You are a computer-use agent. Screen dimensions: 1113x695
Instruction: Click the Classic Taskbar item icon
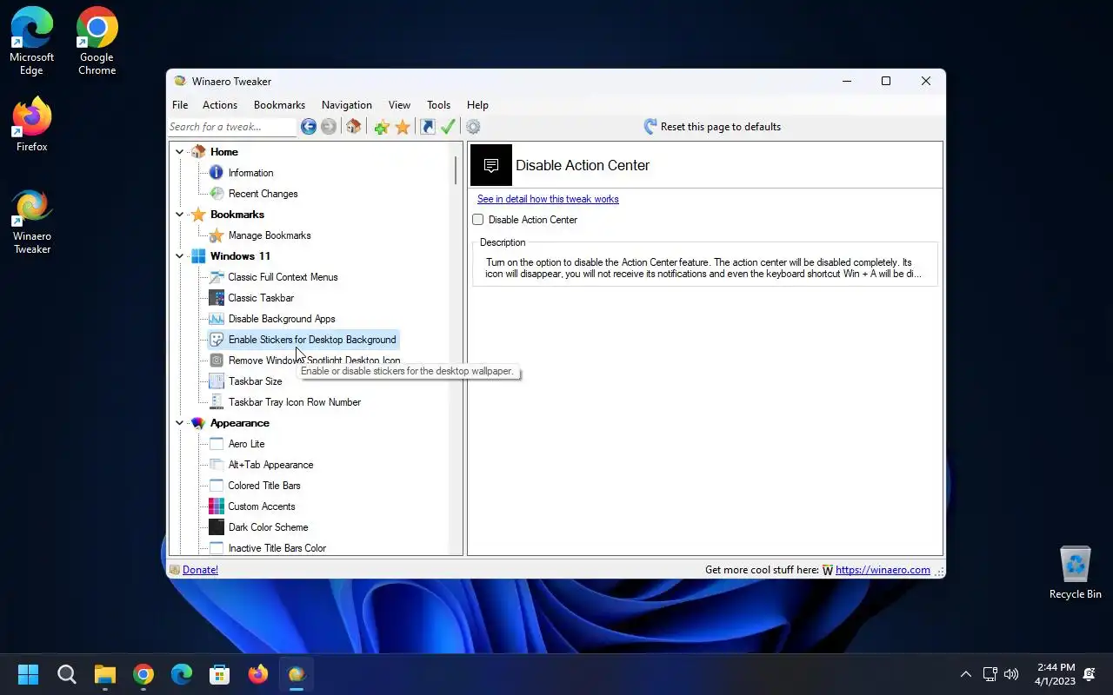(217, 298)
